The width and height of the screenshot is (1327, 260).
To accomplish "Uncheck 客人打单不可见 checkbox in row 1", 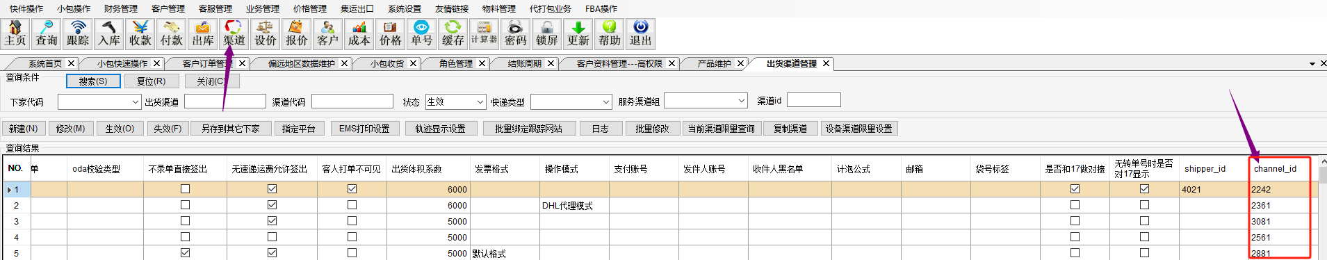I will [352, 189].
